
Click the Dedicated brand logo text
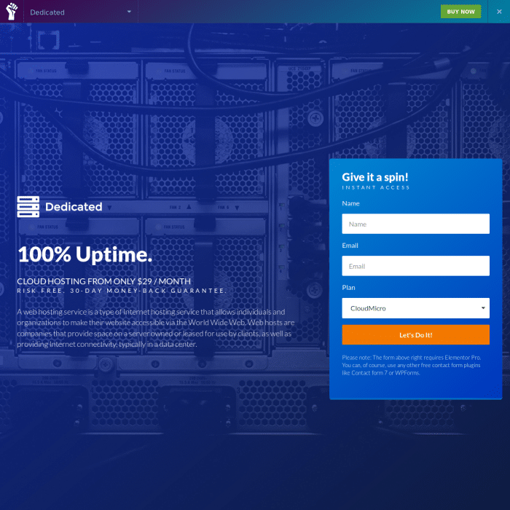pos(74,207)
